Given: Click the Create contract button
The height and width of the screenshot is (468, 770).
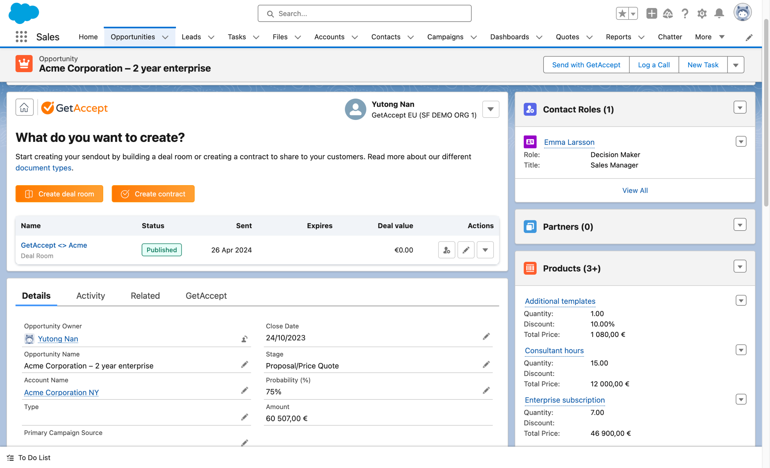Looking at the screenshot, I should 153,194.
